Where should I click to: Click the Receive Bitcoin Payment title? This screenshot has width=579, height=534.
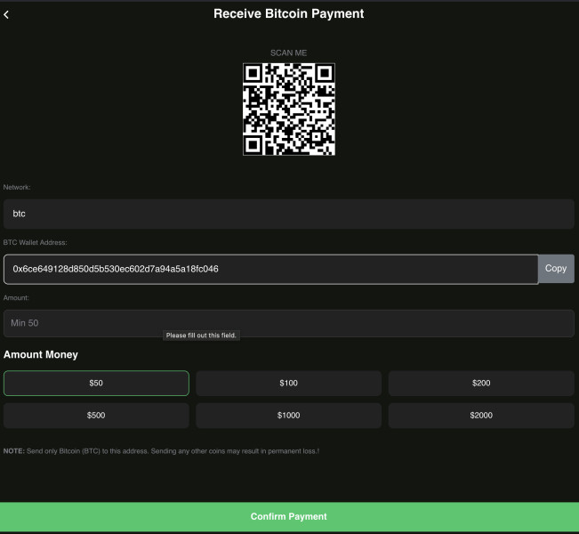(x=288, y=14)
